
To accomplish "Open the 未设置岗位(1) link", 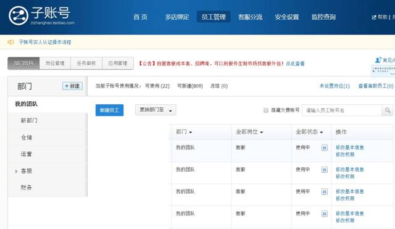I will [x=335, y=86].
